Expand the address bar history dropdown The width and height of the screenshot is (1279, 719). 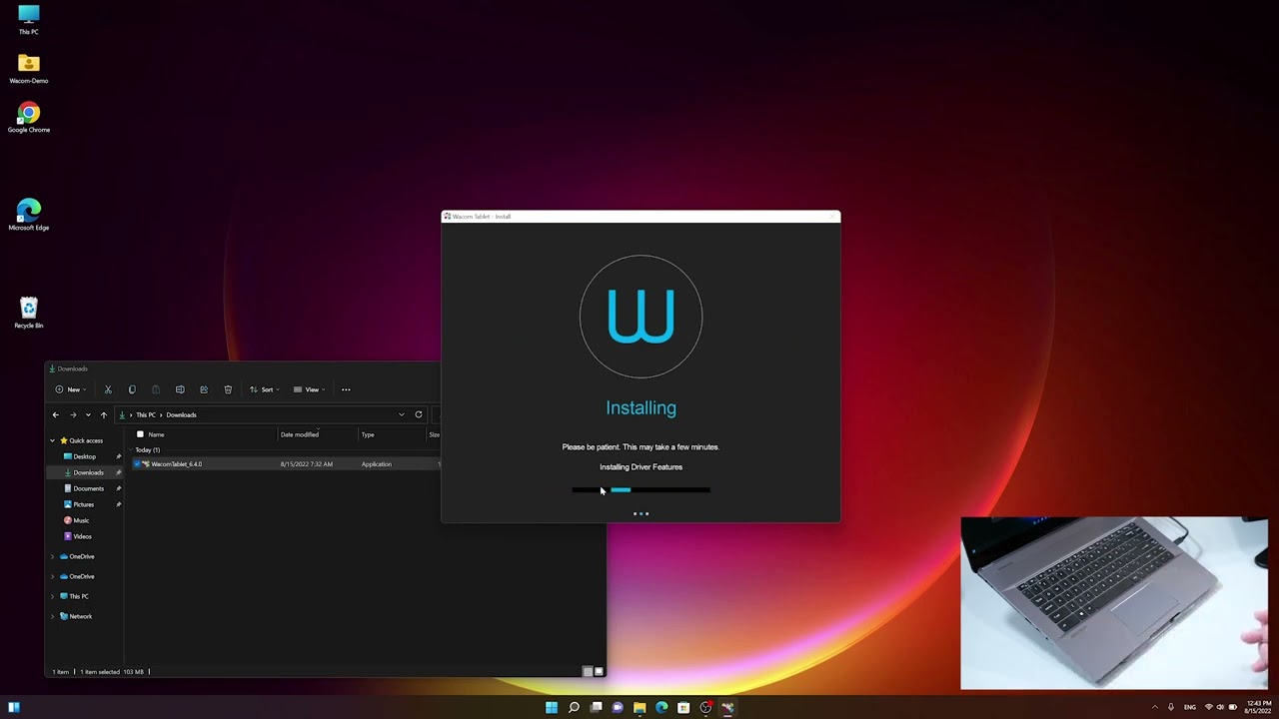point(402,414)
